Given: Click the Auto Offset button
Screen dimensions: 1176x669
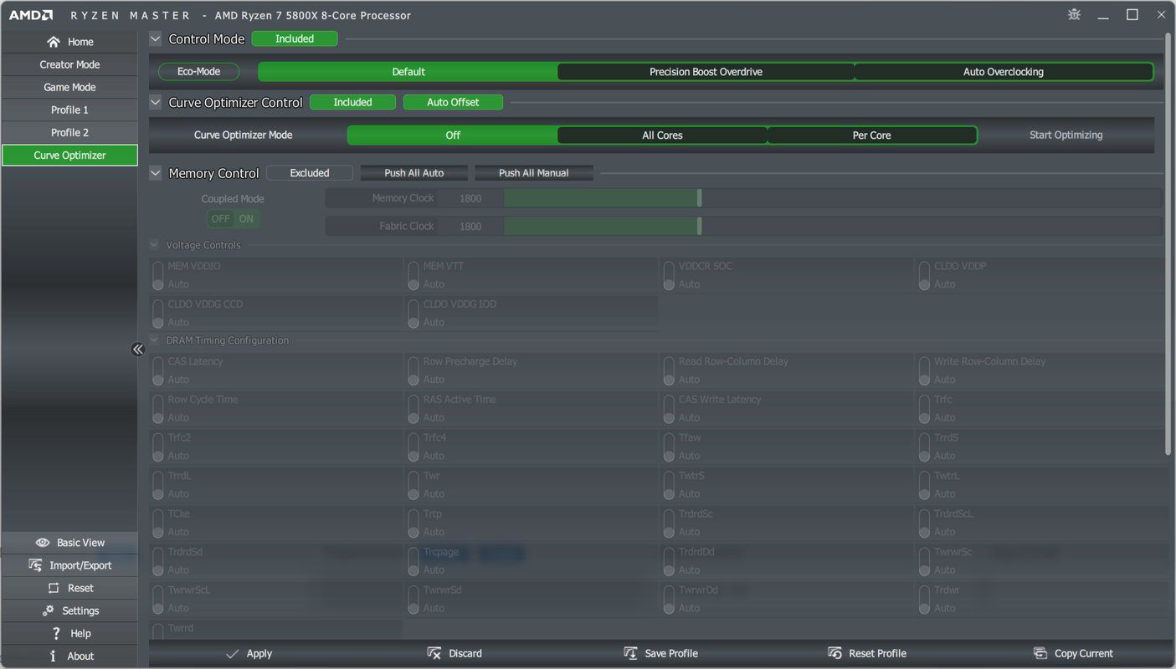Looking at the screenshot, I should [x=453, y=102].
